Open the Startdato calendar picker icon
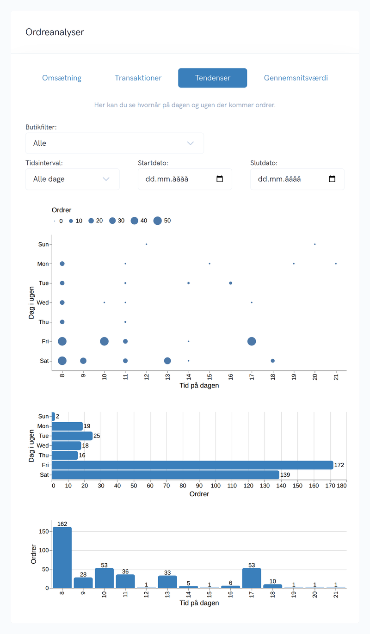Screen dimensions: 370x634 [220, 179]
